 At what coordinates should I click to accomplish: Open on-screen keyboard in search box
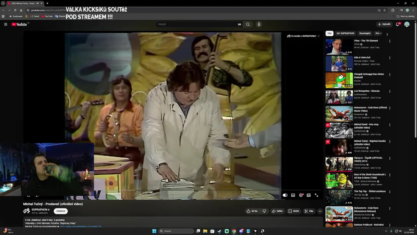point(239,24)
